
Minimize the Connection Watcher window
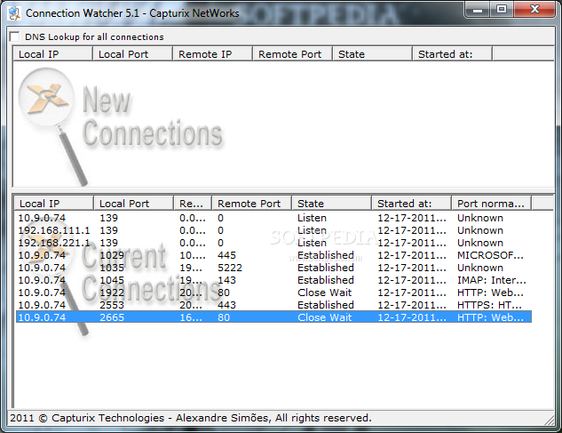click(x=478, y=9)
